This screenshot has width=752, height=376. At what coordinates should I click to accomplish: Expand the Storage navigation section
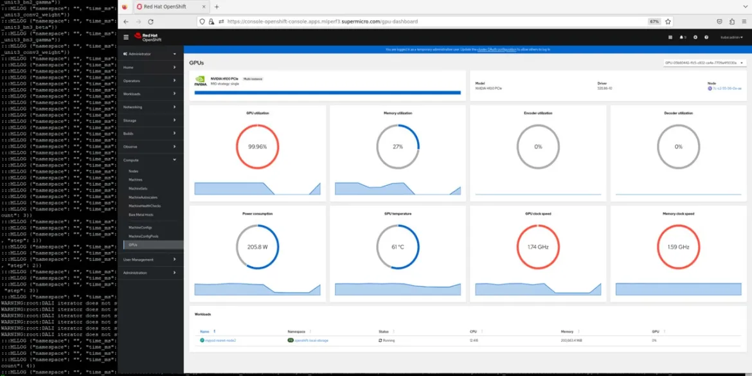tap(150, 120)
